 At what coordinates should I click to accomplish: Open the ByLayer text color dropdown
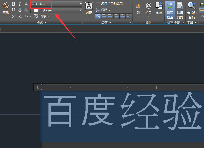(x=56, y=10)
